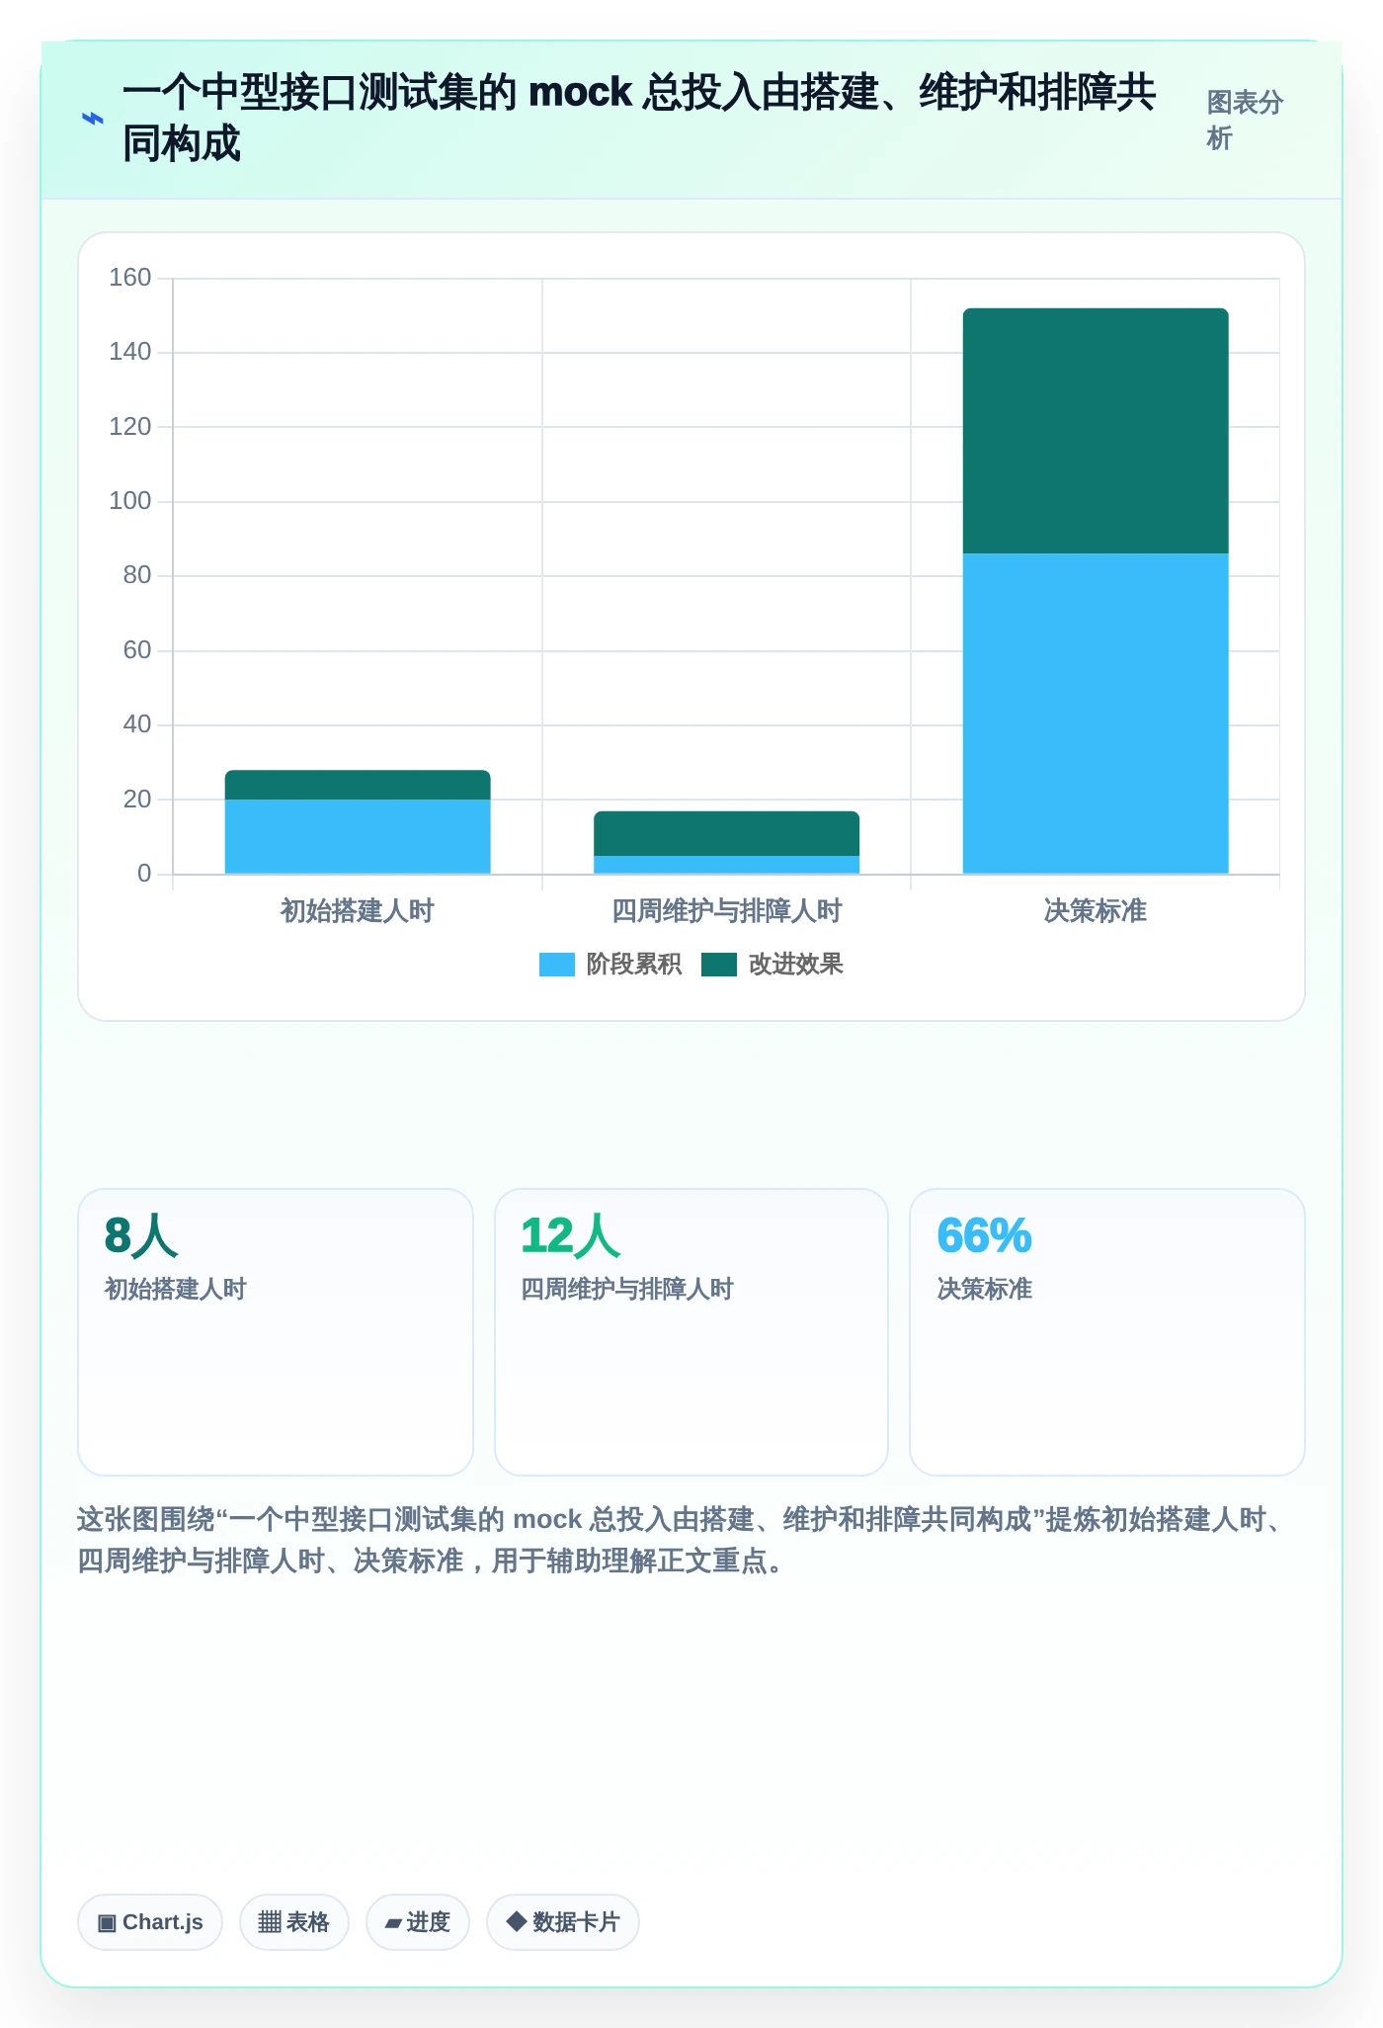The image size is (1383, 2028).
Task: Toggle the 改进效果 legend swatch
Action: (719, 965)
